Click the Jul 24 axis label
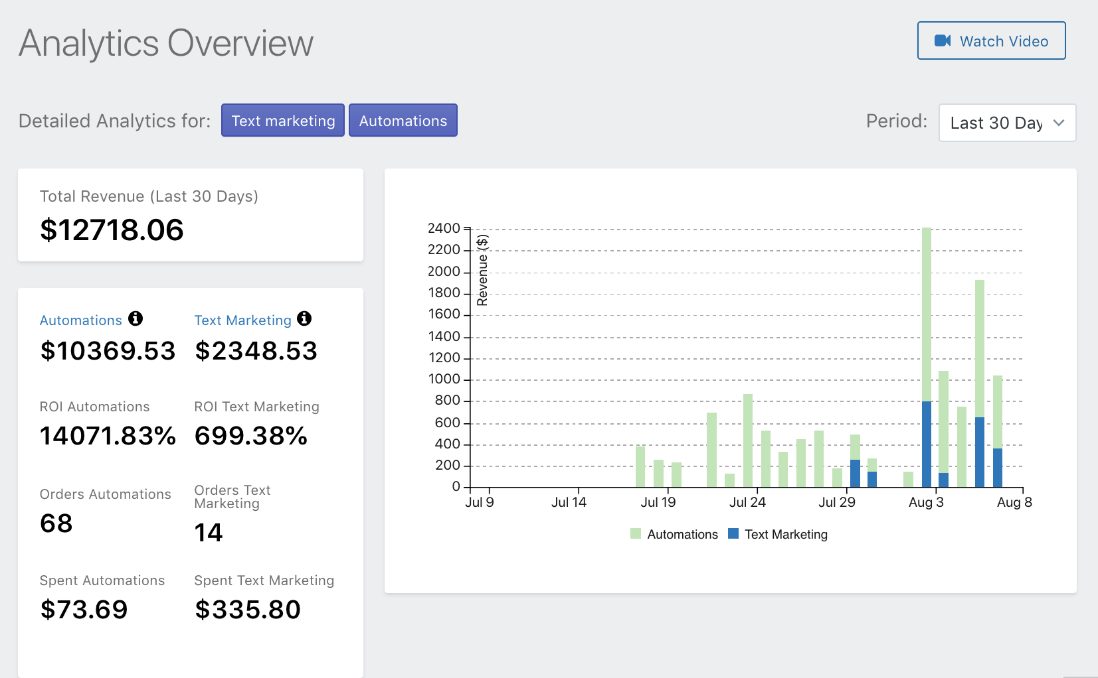1098x678 pixels. click(747, 502)
